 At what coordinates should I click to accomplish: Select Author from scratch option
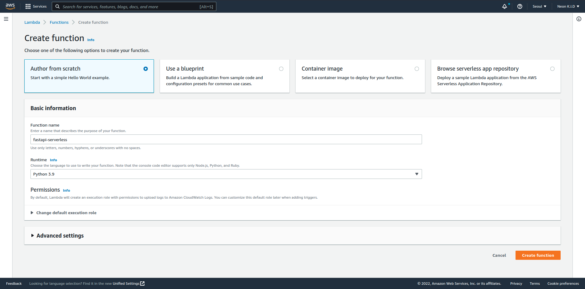pos(89,76)
